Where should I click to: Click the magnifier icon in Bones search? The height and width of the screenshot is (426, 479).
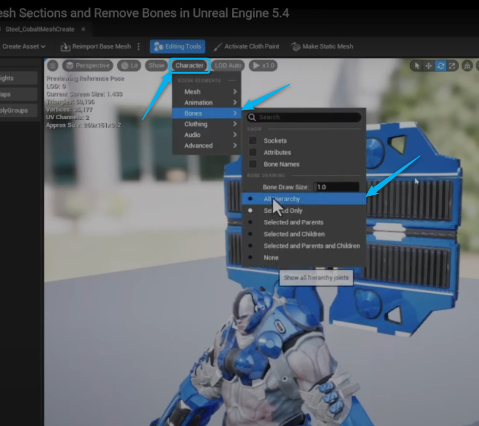click(x=252, y=117)
